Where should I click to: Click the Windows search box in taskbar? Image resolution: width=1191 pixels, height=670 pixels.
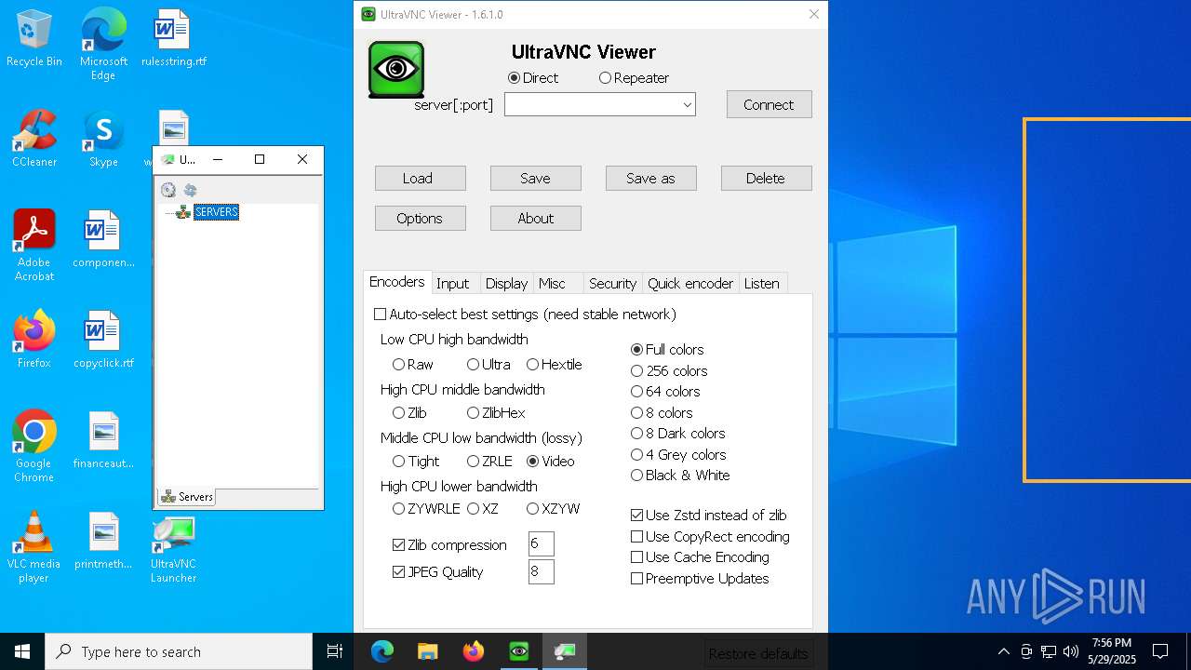click(x=179, y=651)
